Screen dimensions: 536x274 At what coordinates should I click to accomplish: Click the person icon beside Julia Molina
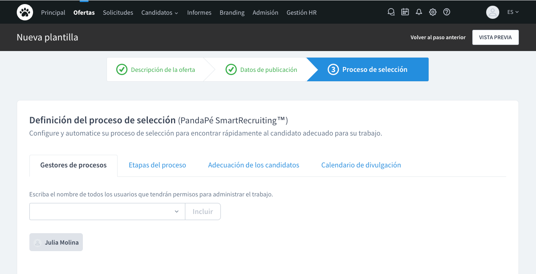click(37, 242)
